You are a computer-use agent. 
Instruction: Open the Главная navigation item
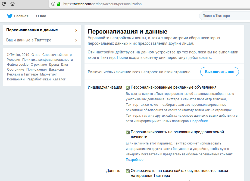click(x=21, y=16)
